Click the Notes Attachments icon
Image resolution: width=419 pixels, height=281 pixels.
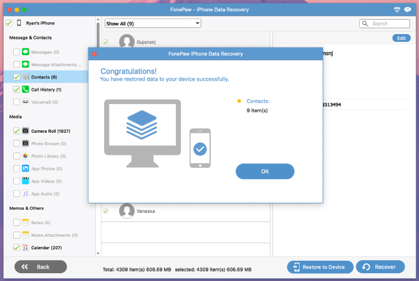pyautogui.click(x=25, y=235)
